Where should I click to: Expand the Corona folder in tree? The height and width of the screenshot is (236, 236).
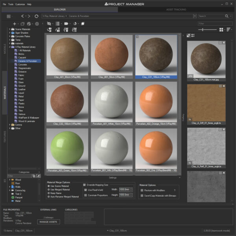pyautogui.click(x=10, y=125)
